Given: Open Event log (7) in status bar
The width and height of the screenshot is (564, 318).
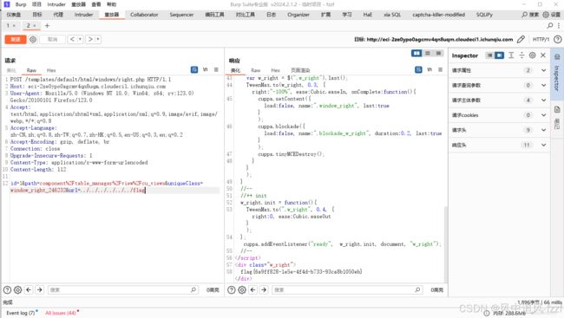Looking at the screenshot, I should point(21,313).
